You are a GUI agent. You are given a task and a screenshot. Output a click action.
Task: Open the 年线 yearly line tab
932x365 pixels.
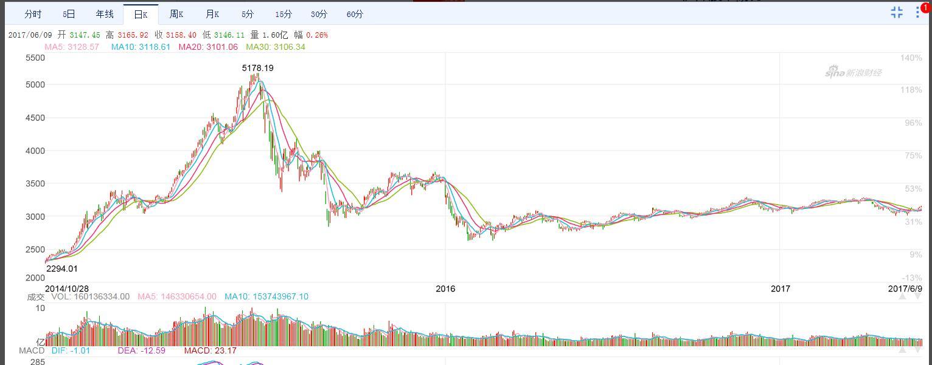105,14
